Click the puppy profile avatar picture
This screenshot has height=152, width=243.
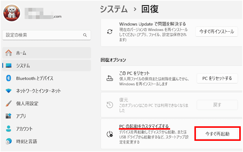coord(12,13)
